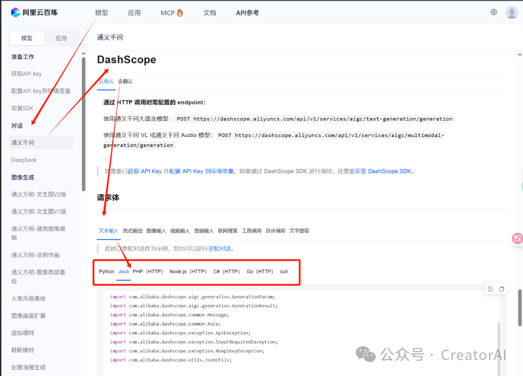This screenshot has width=523, height=376.
Task: Click the 请求体 section heading
Action: pyautogui.click(x=108, y=197)
